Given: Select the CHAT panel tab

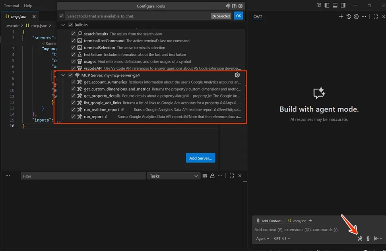Looking at the screenshot, I should click(x=258, y=16).
